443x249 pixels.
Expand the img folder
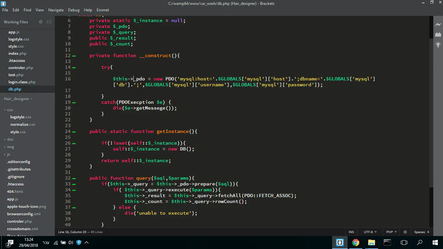pyautogui.click(x=10, y=147)
